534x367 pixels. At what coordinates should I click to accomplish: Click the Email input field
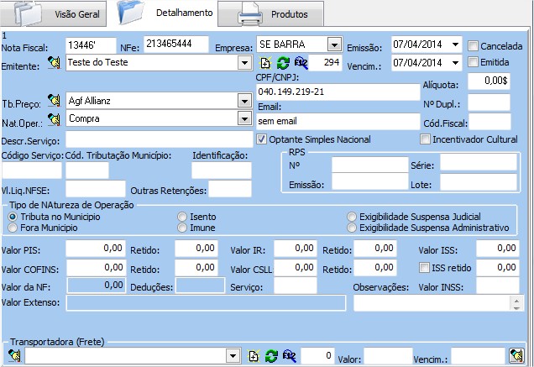337,120
